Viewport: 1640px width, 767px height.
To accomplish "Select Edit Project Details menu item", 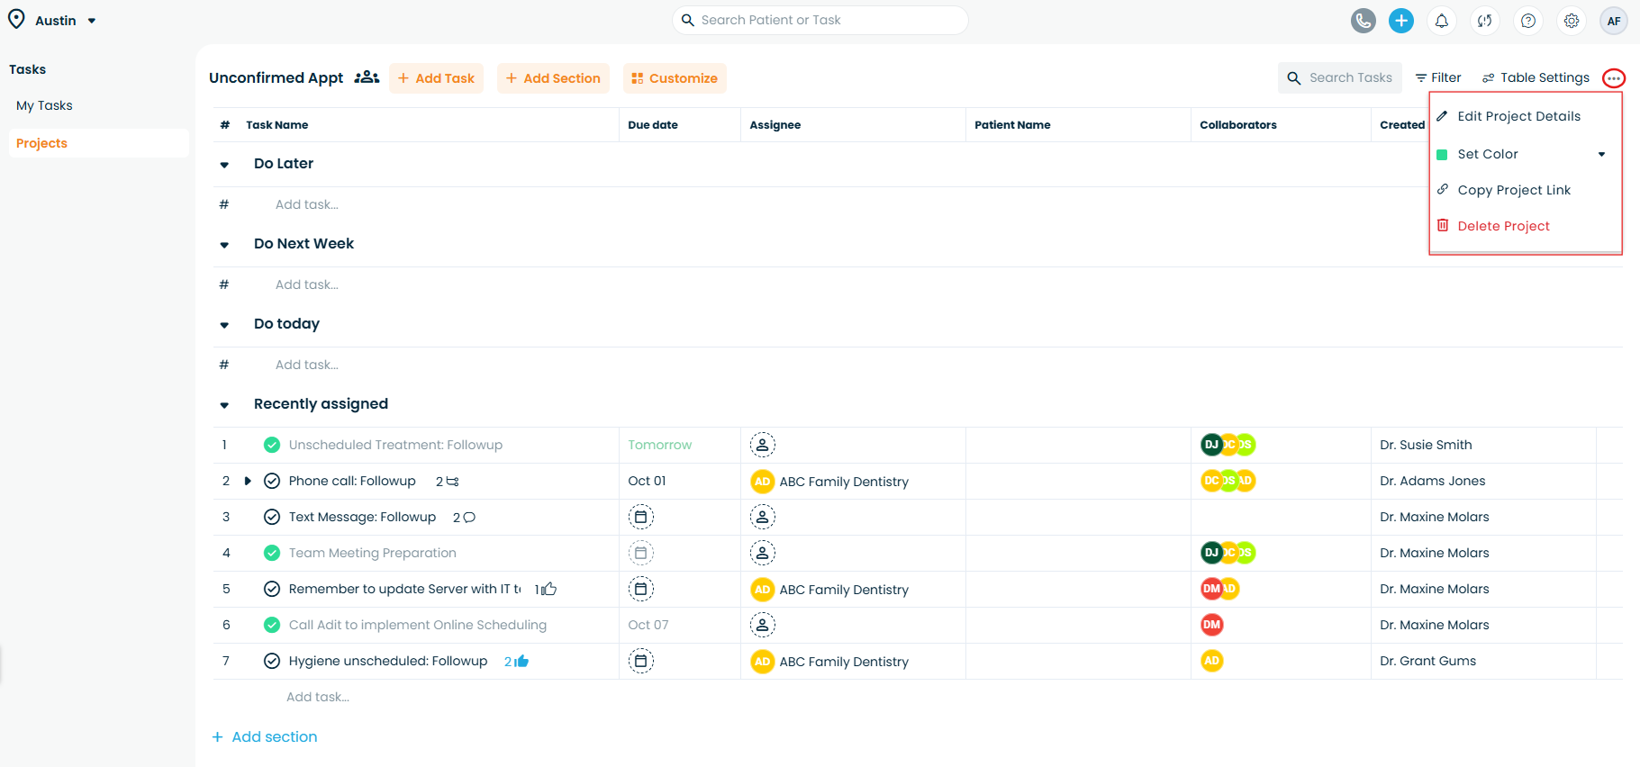I will pyautogui.click(x=1518, y=116).
